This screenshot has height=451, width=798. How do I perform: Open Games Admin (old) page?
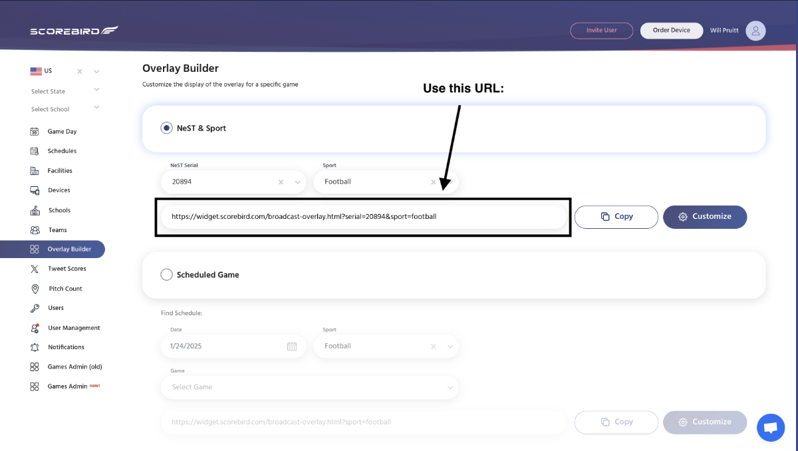[74, 367]
